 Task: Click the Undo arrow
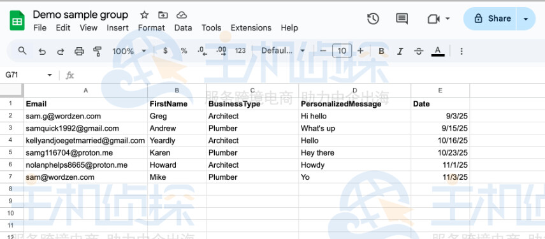pyautogui.click(x=42, y=52)
